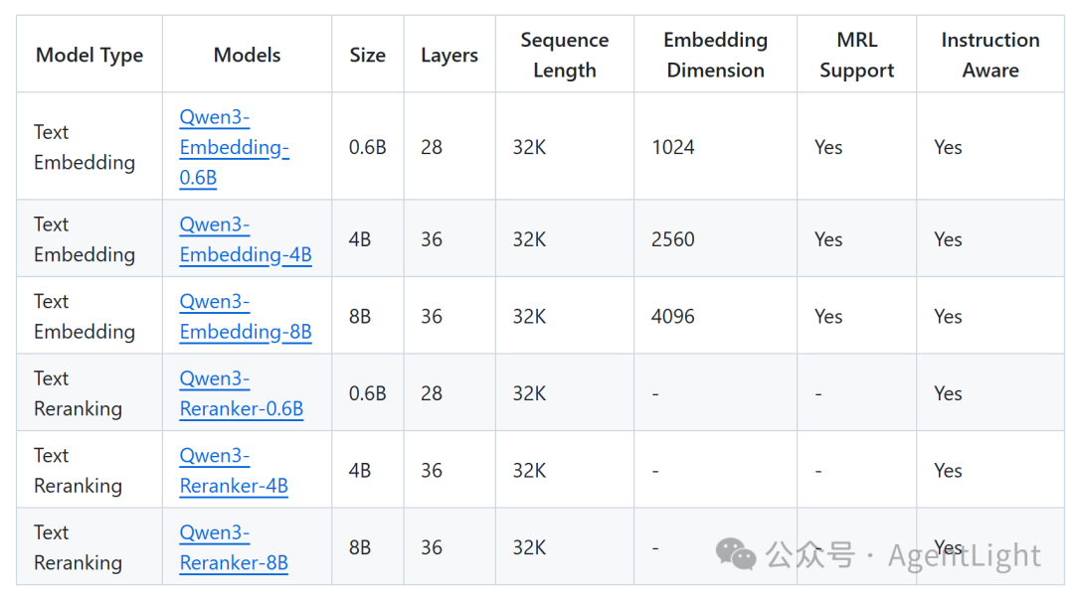Follow the Qwen3-Embedding-8B hyperlink
This screenshot has width=1074, height=598.
(x=246, y=315)
